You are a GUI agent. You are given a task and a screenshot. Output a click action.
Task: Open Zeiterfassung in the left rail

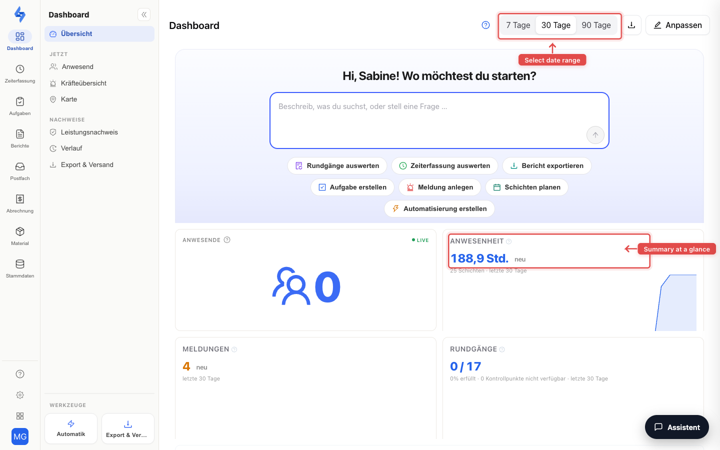20,73
